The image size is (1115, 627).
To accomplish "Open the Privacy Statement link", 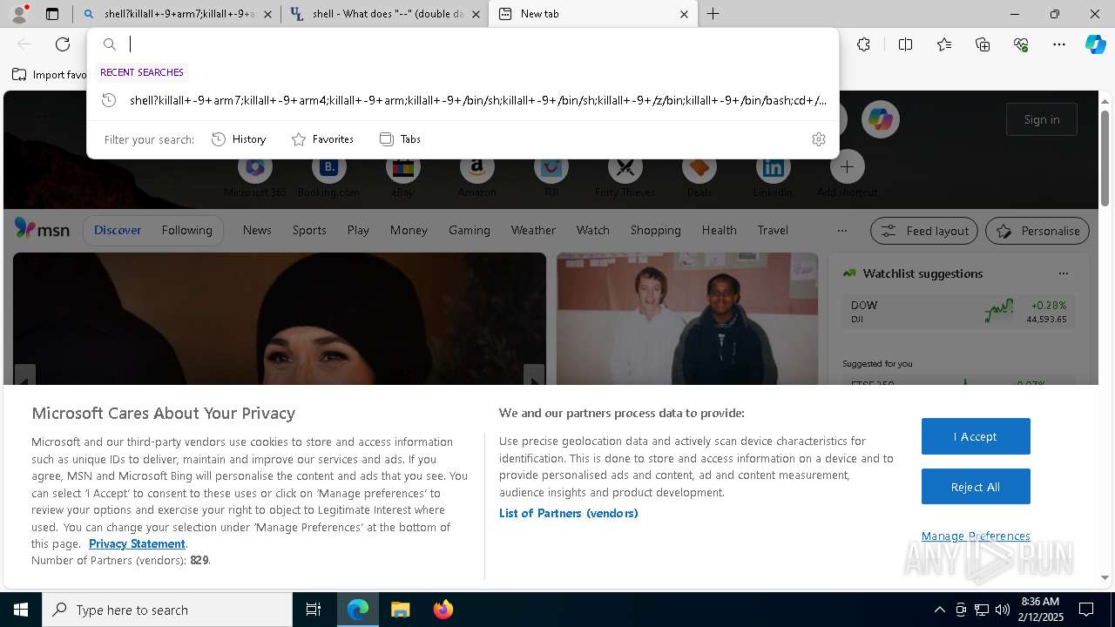I will pyautogui.click(x=137, y=543).
